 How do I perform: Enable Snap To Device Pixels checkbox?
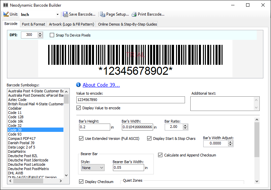(x=52, y=35)
